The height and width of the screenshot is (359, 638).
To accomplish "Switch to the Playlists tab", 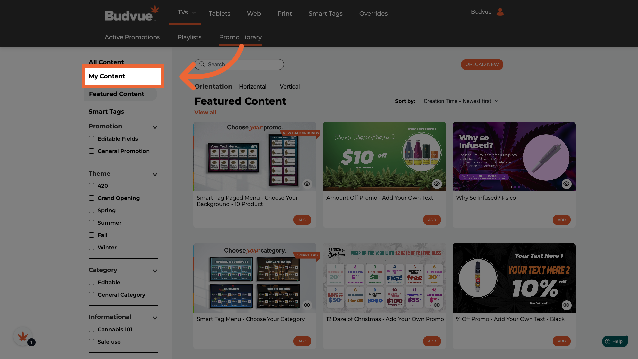I will (x=189, y=37).
